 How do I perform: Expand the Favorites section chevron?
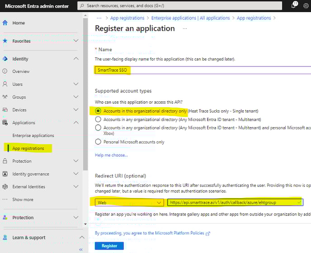[76, 41]
